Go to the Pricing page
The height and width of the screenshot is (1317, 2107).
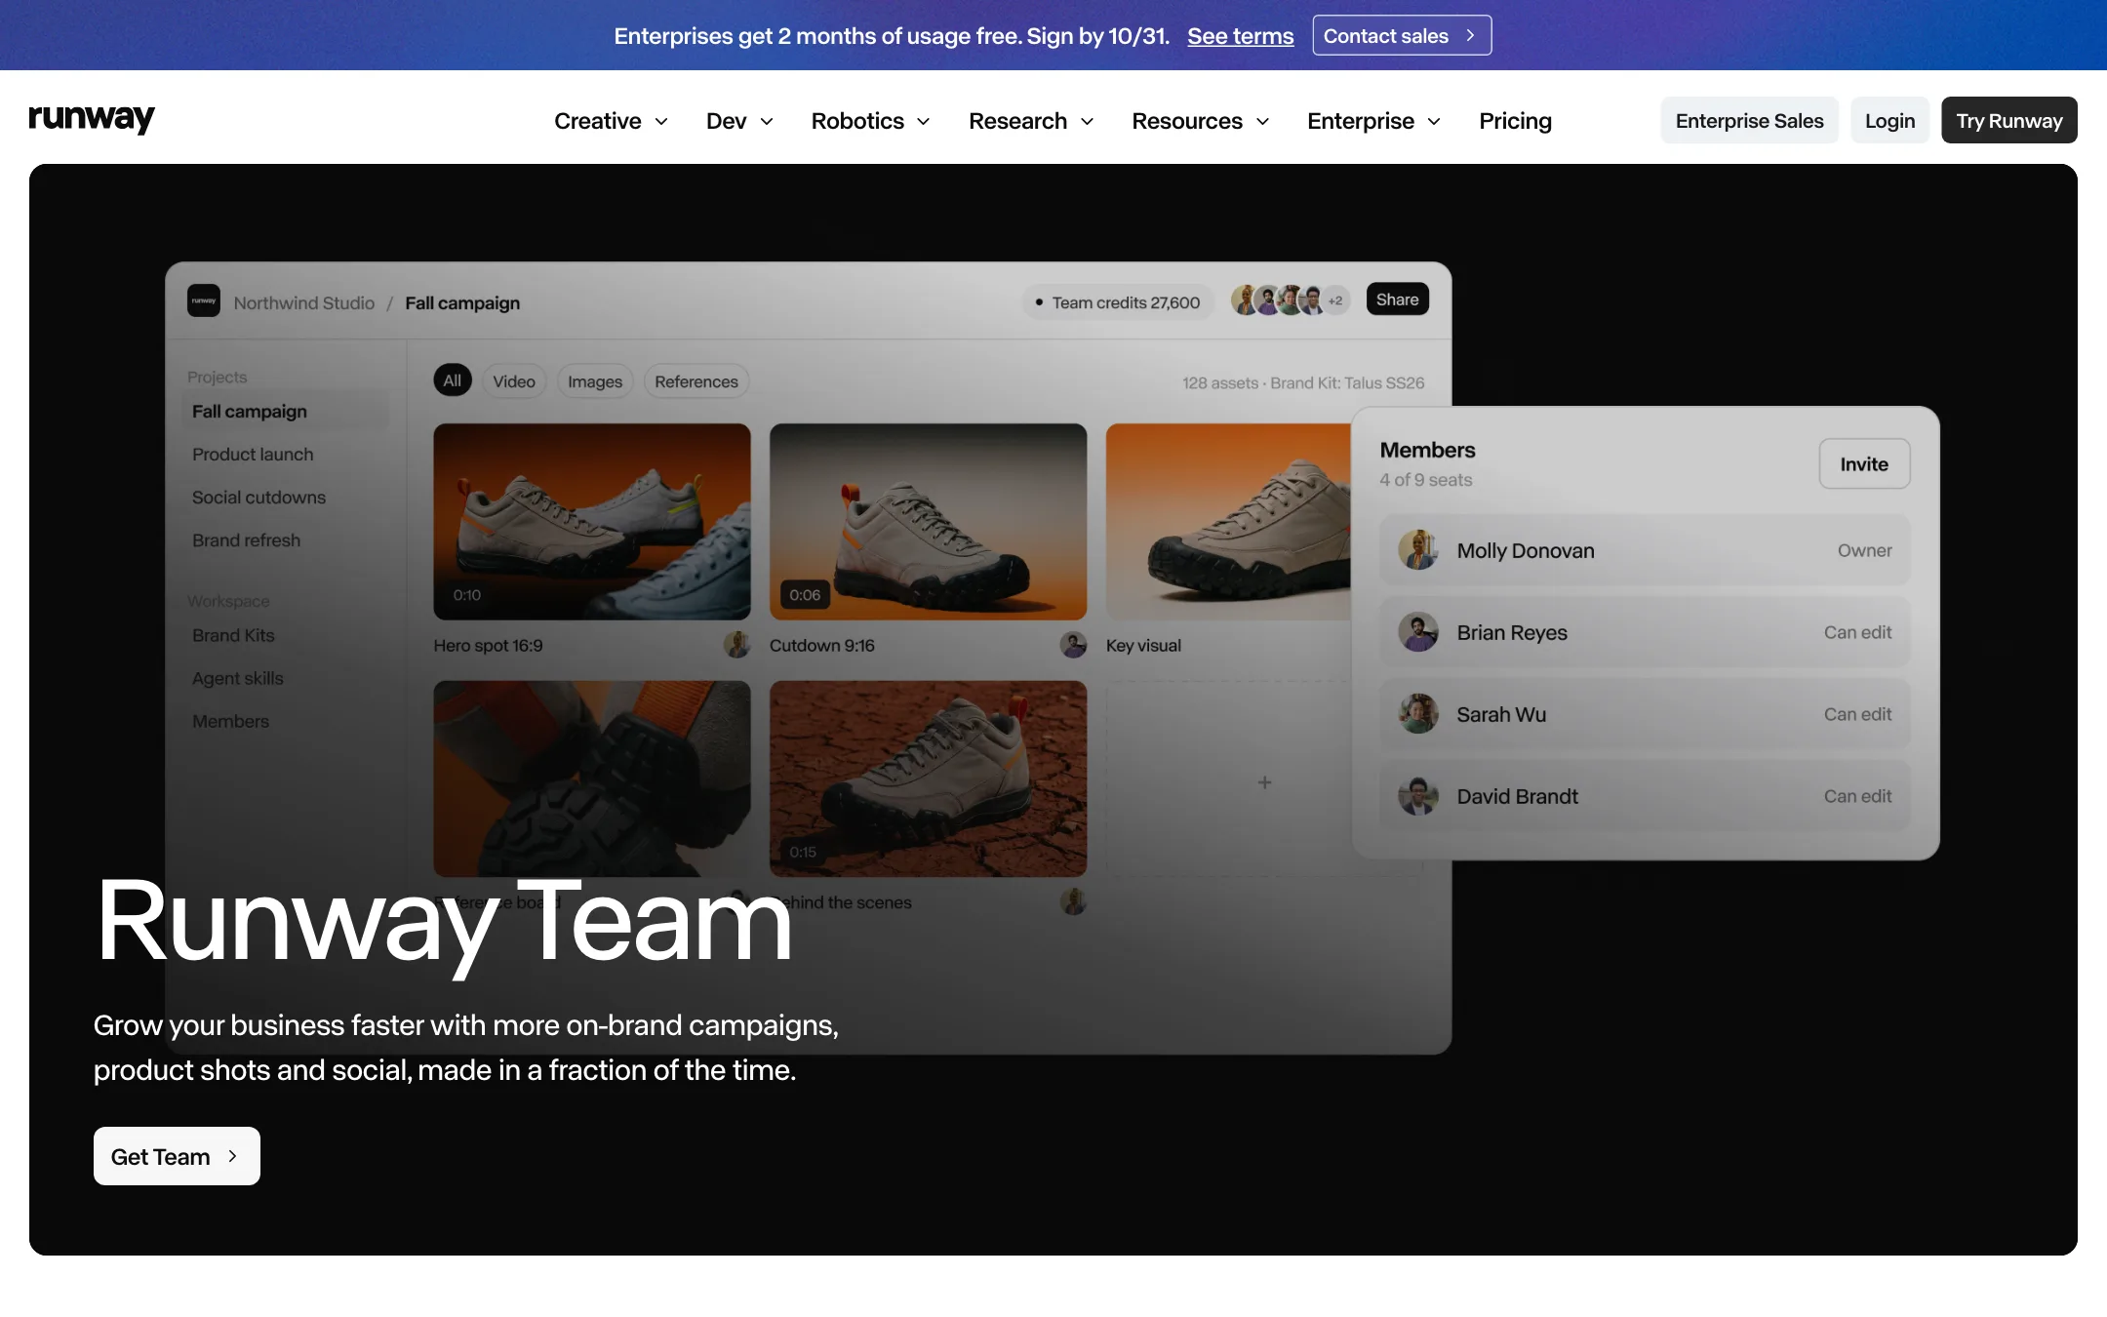tap(1515, 121)
